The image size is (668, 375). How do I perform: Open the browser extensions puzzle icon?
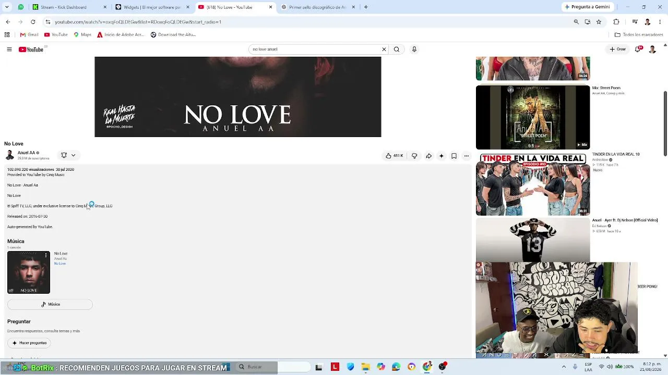(x=616, y=22)
